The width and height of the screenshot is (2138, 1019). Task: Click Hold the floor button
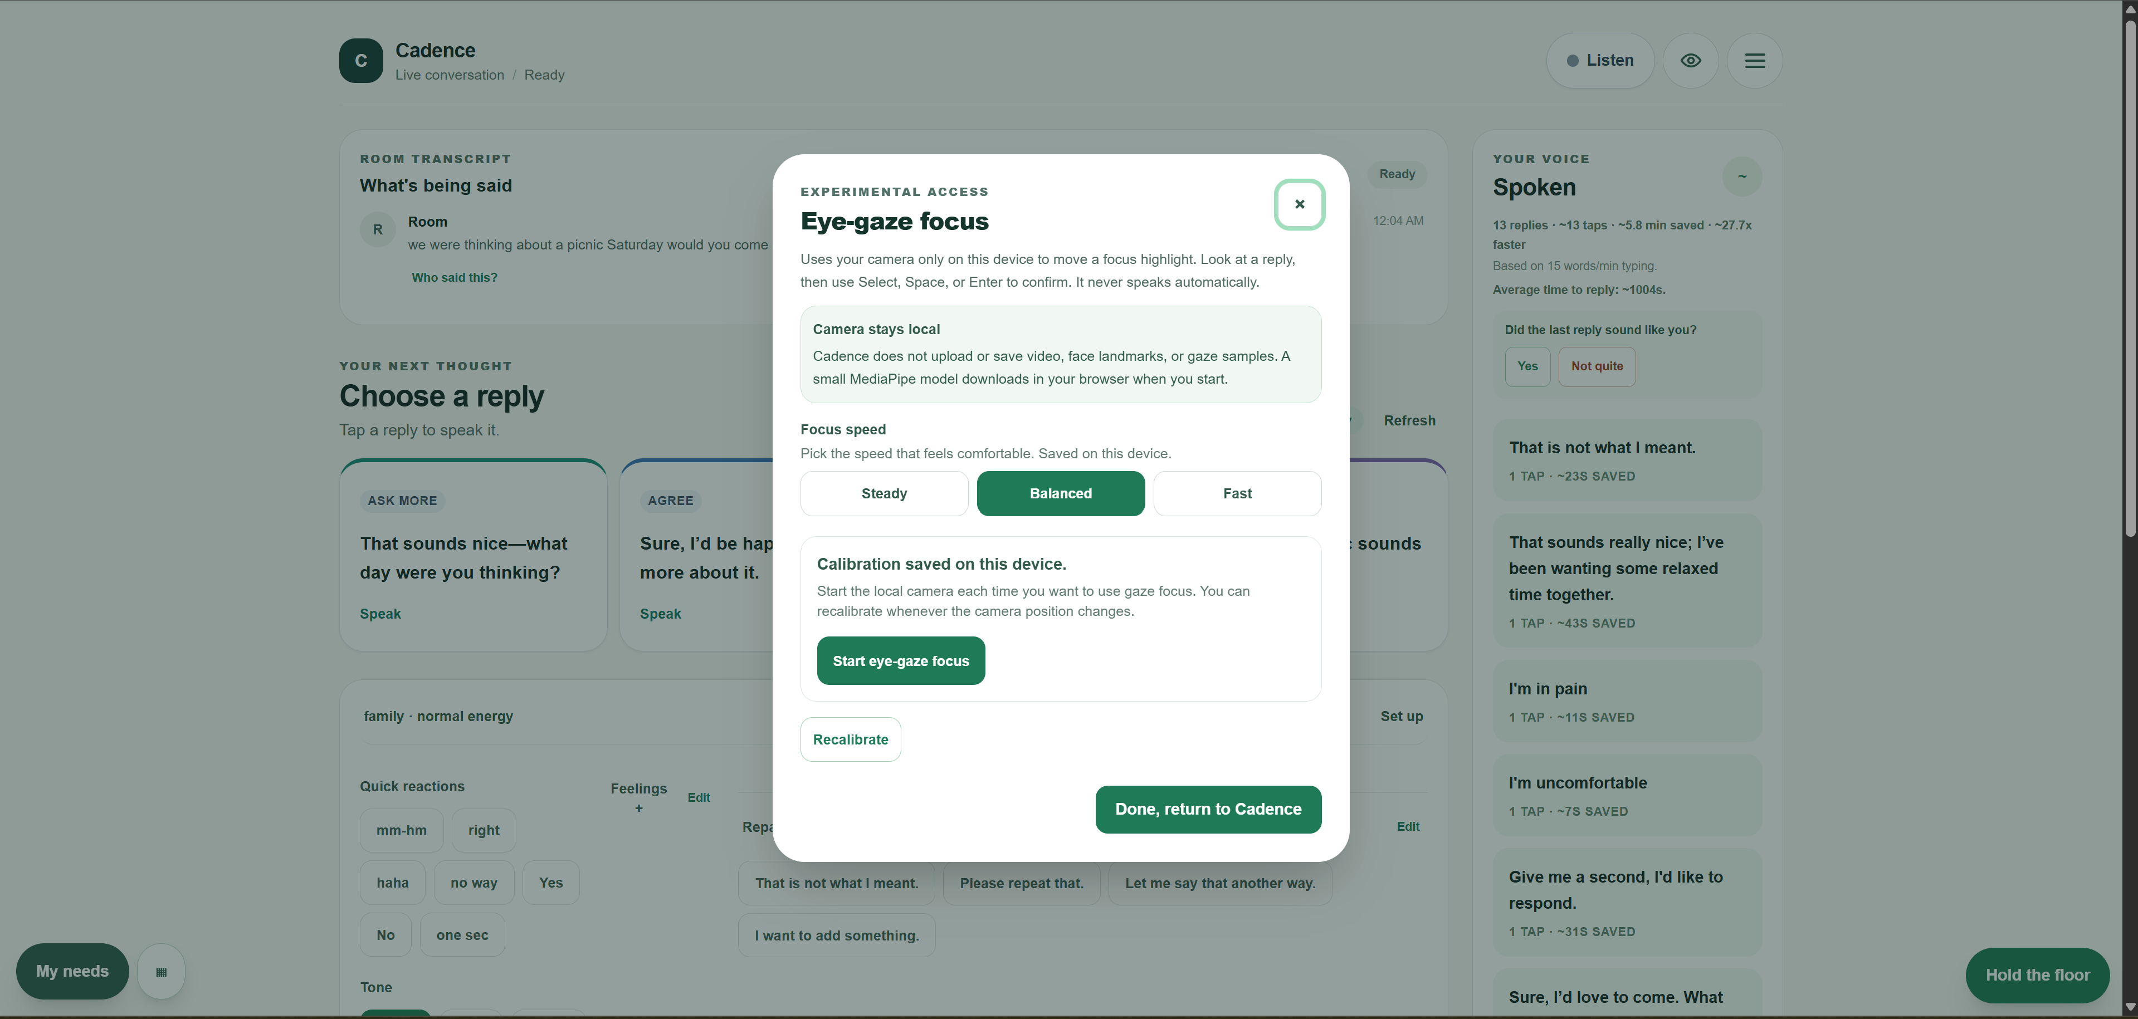pos(2037,975)
